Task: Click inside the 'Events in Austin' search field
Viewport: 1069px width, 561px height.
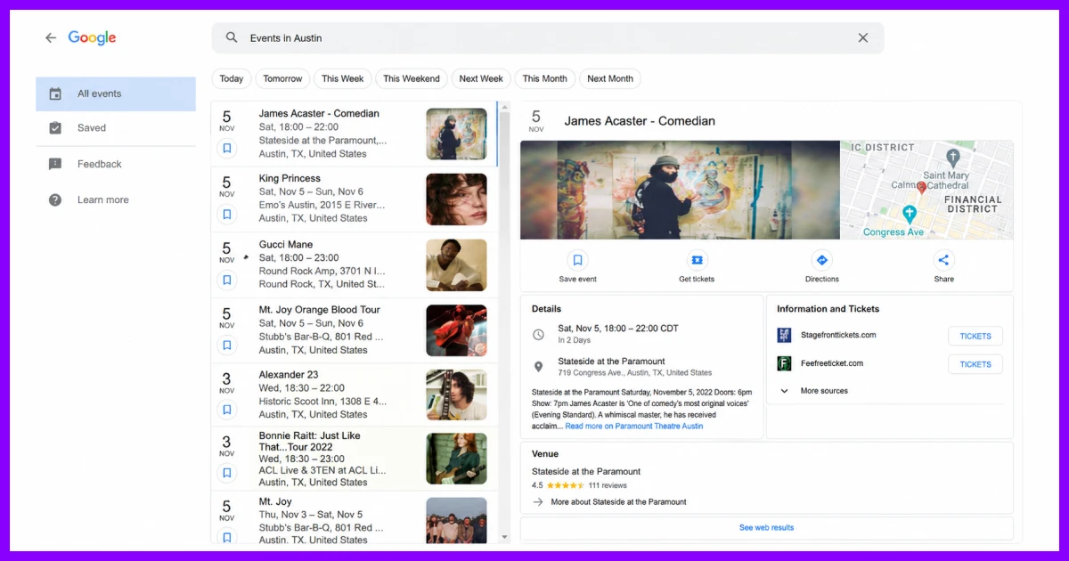Action: (547, 37)
